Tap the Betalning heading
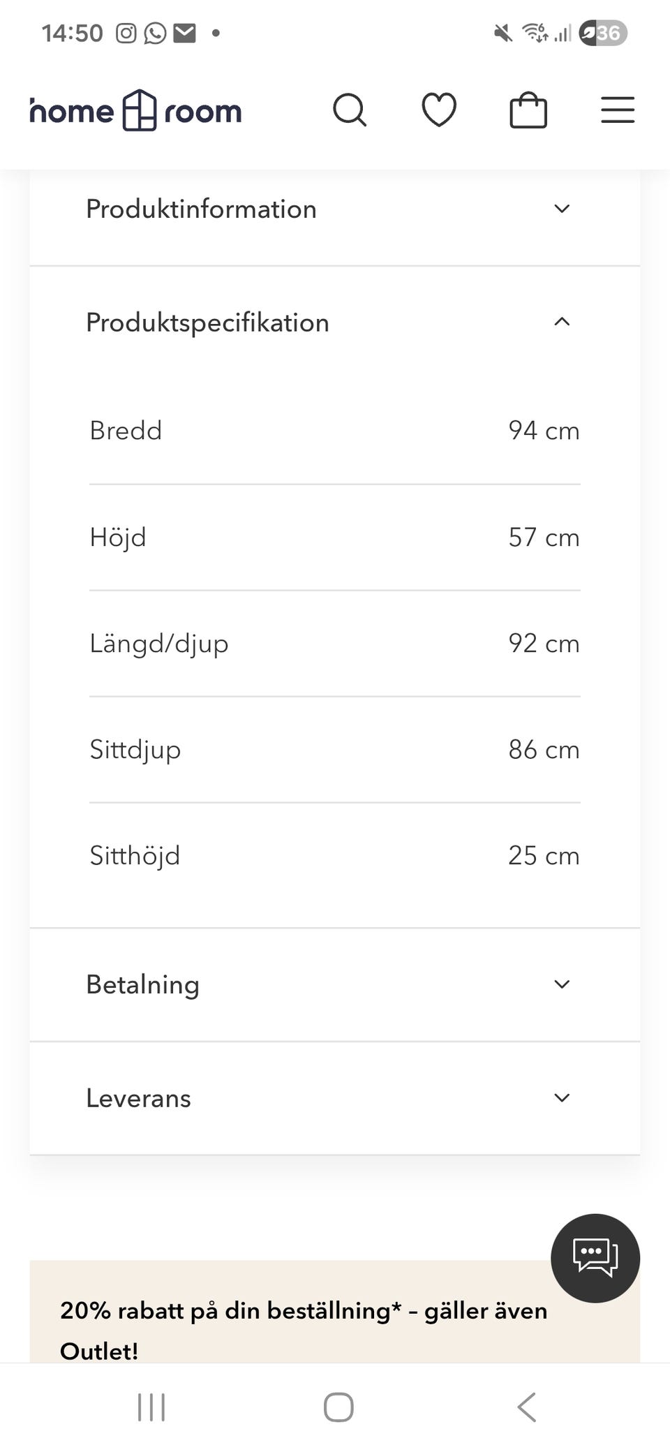Viewport: 670px width, 1452px height. [x=142, y=984]
